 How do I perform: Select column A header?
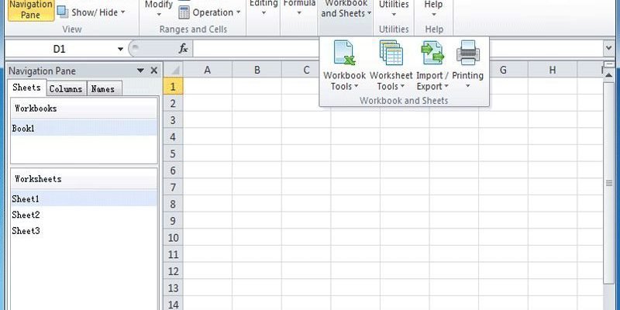(207, 70)
